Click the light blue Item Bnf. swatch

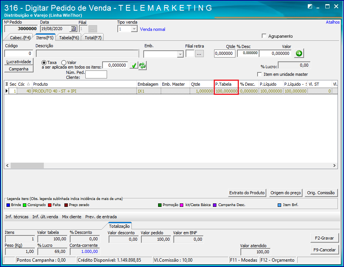[x=280, y=205]
